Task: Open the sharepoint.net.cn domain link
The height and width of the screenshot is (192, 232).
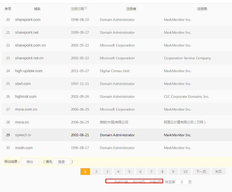Action: coord(29,58)
